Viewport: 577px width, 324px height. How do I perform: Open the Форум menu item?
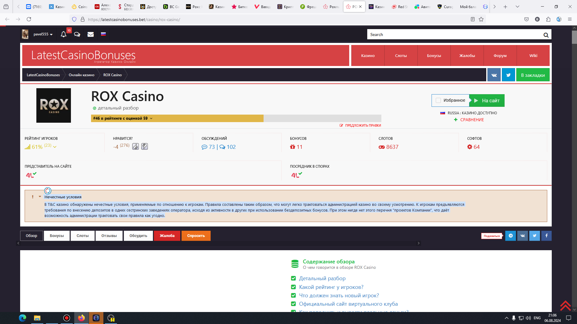pyautogui.click(x=500, y=55)
